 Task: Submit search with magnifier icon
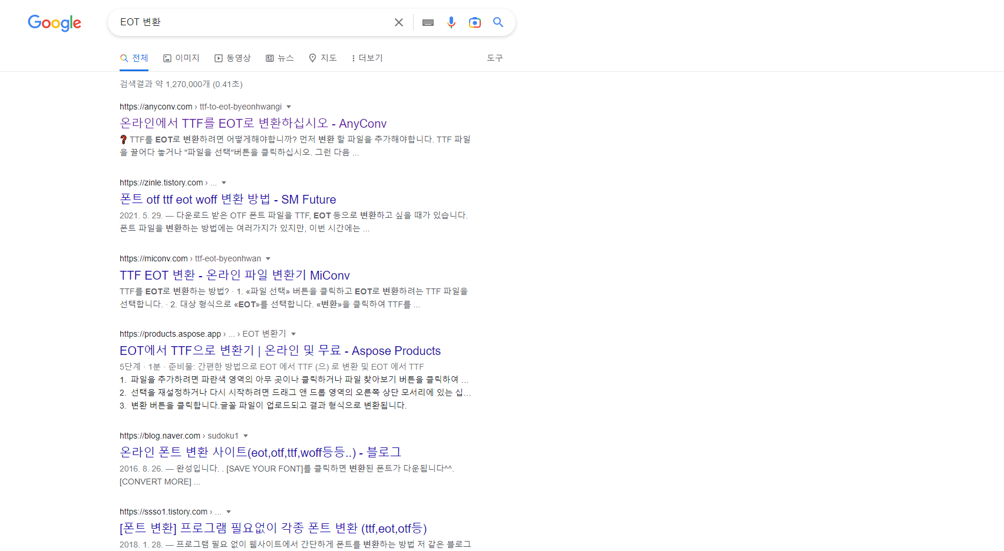(x=498, y=22)
